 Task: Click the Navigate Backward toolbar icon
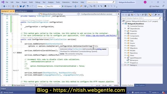(4, 6)
